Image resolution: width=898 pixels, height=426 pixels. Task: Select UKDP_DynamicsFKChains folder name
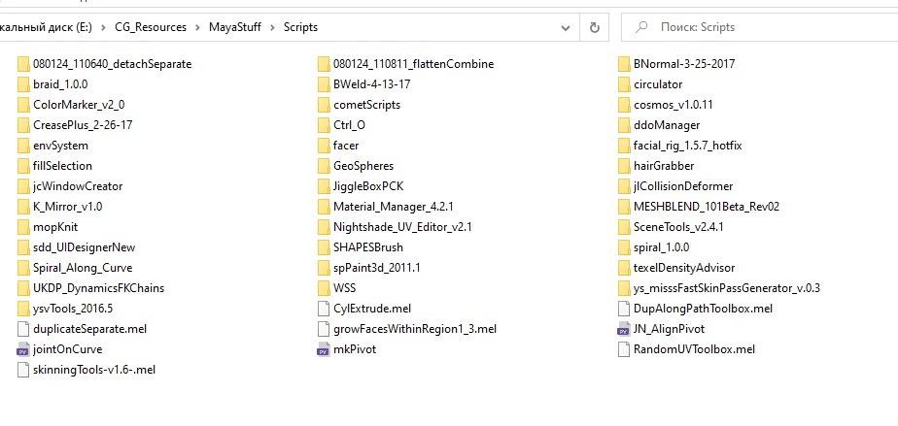tap(98, 288)
